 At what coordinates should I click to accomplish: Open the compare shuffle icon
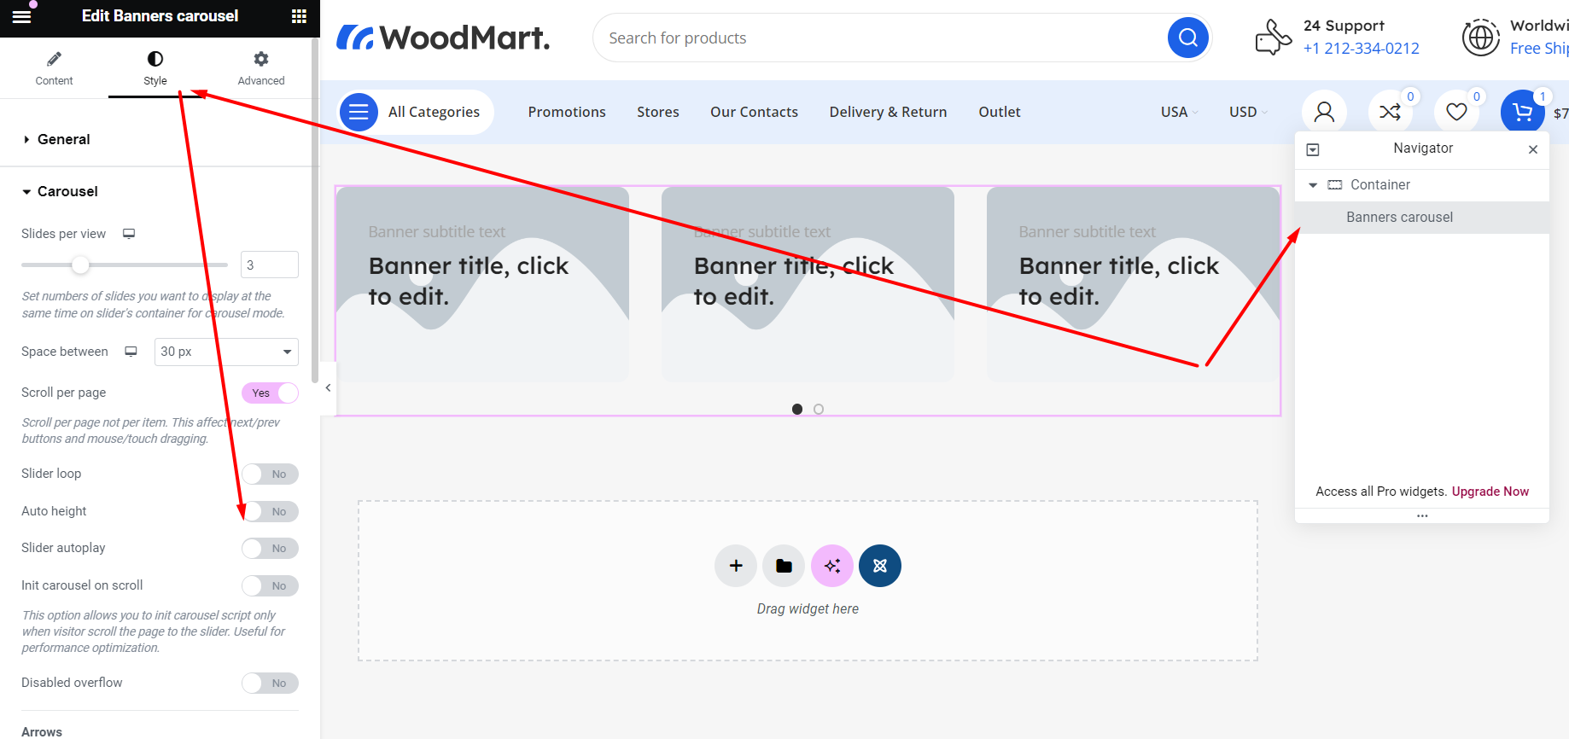tap(1390, 112)
